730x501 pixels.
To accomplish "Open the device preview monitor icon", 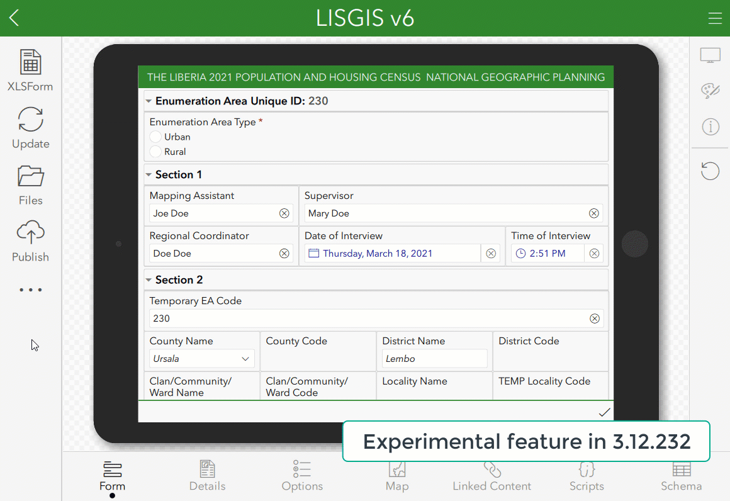I will tap(710, 55).
